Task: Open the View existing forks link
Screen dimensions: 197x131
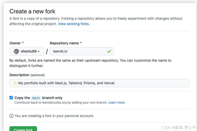Action: [x=74, y=24]
